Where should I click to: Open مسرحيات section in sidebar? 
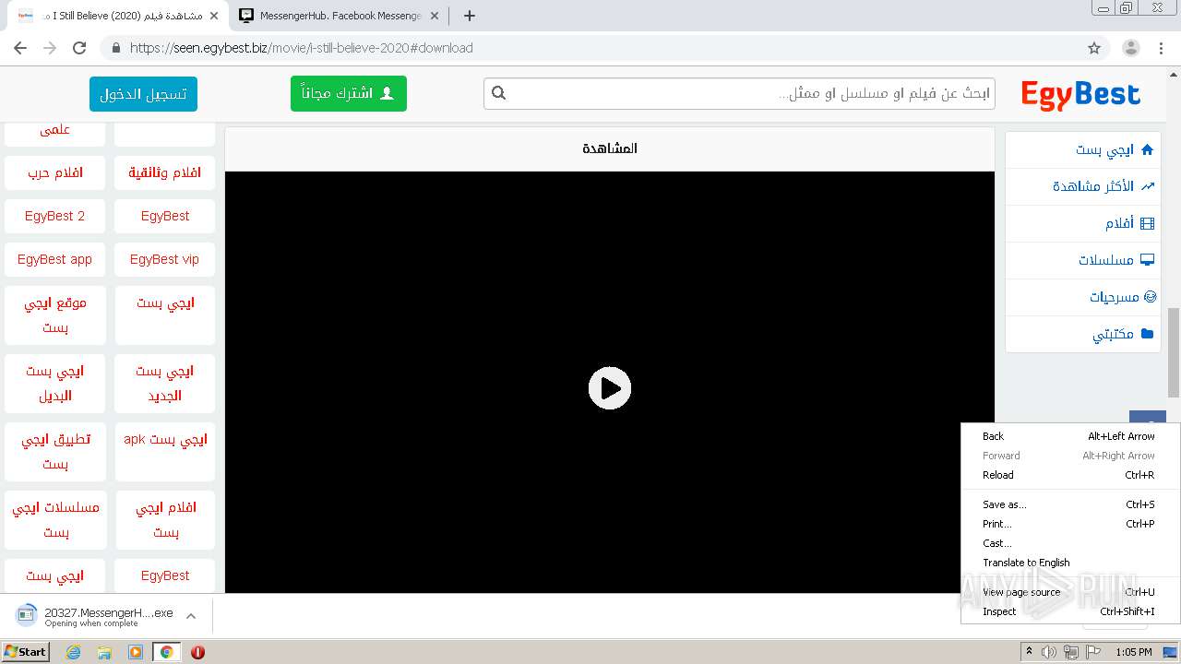[x=1082, y=297]
